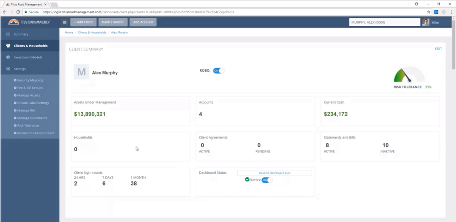
Task: Click the Mike username label
Action: [x=435, y=22]
